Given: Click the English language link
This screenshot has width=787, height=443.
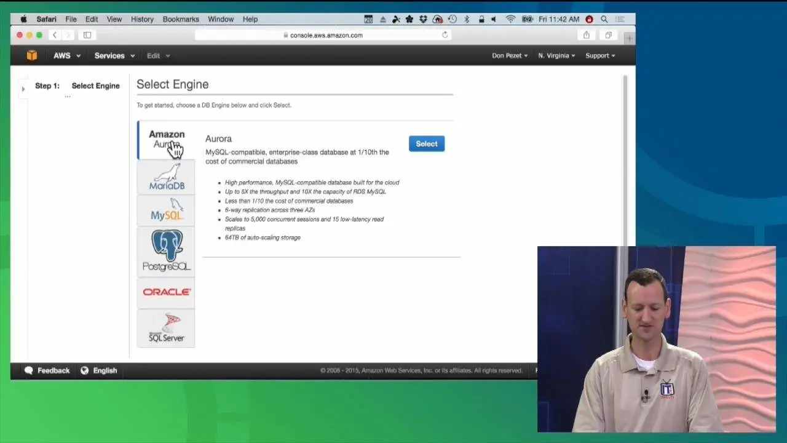Looking at the screenshot, I should pos(105,370).
